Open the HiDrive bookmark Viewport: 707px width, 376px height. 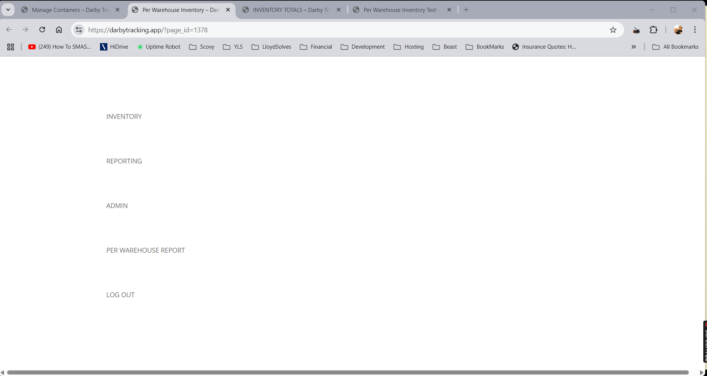[x=114, y=47]
